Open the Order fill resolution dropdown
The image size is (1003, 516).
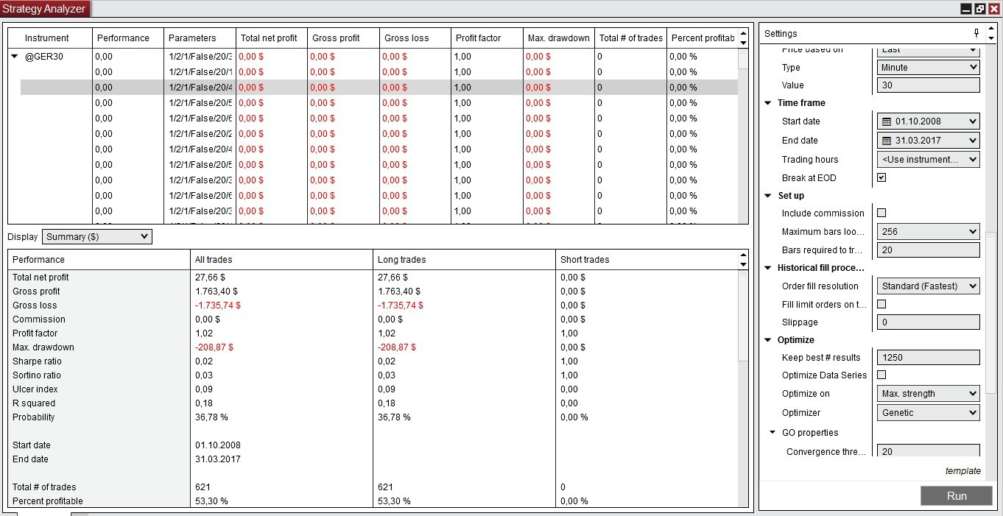(929, 286)
